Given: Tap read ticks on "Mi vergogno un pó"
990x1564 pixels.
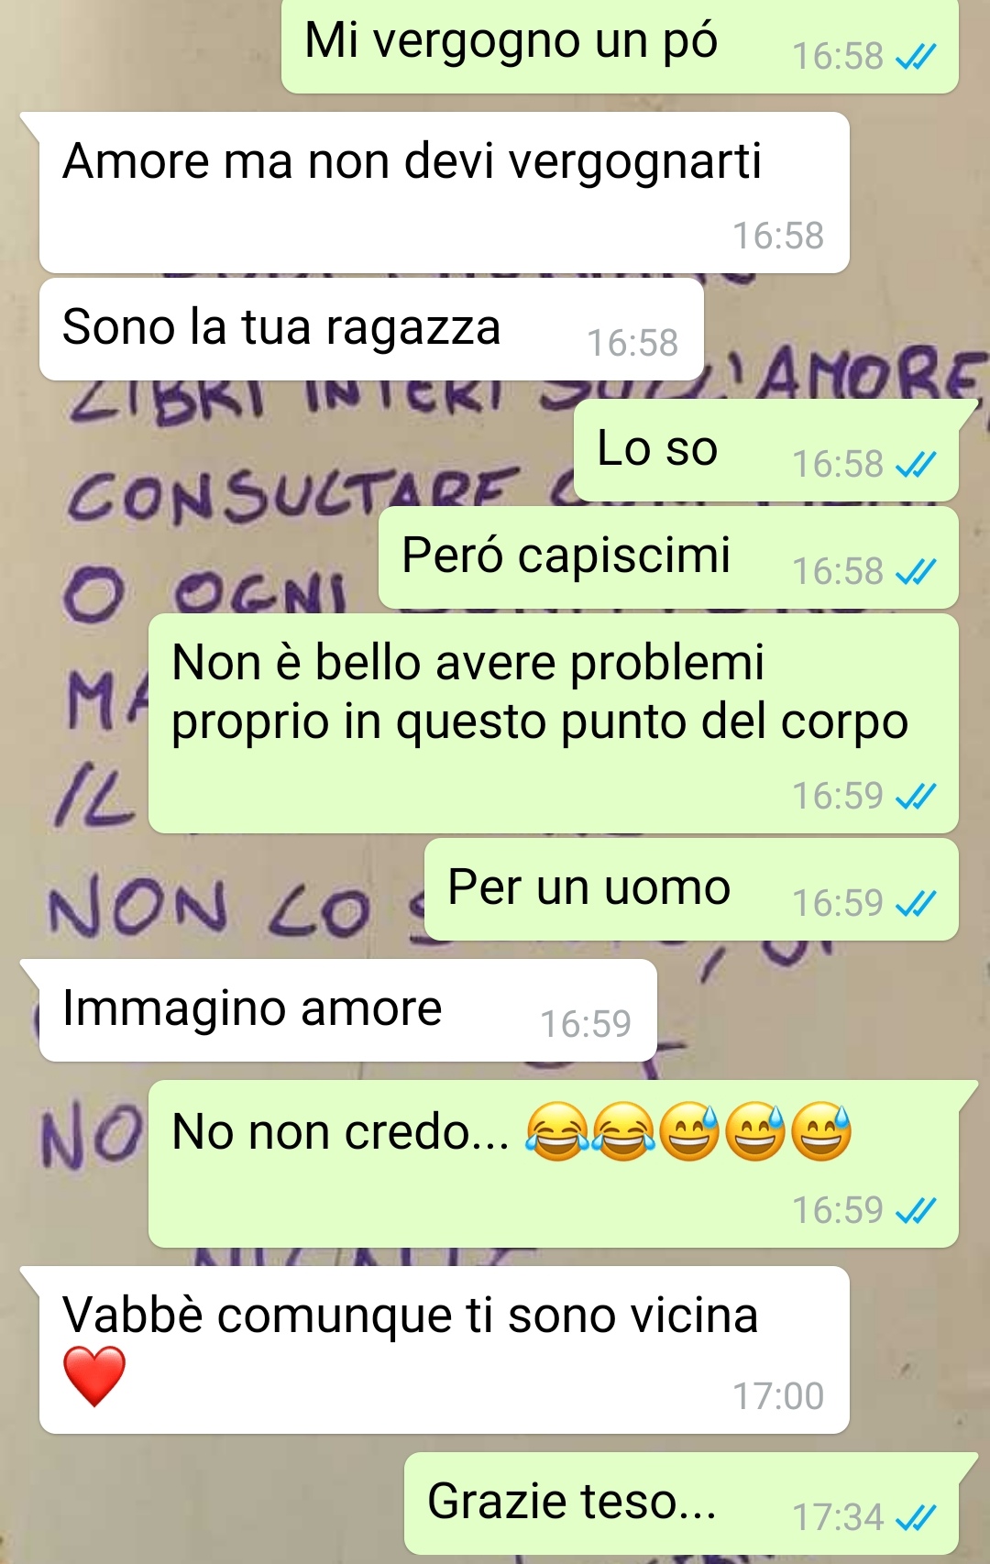Looking at the screenshot, I should tap(916, 58).
